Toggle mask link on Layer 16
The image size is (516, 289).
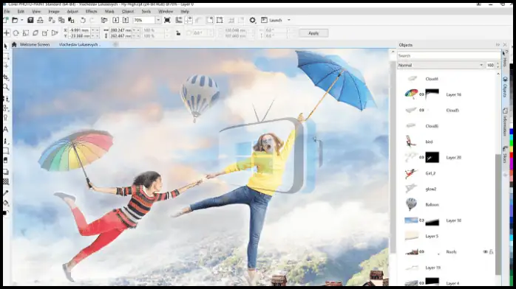point(421,94)
